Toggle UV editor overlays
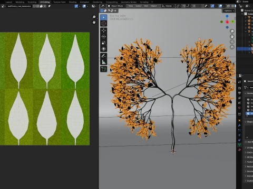This screenshot has height=189, width=253. coord(84,6)
